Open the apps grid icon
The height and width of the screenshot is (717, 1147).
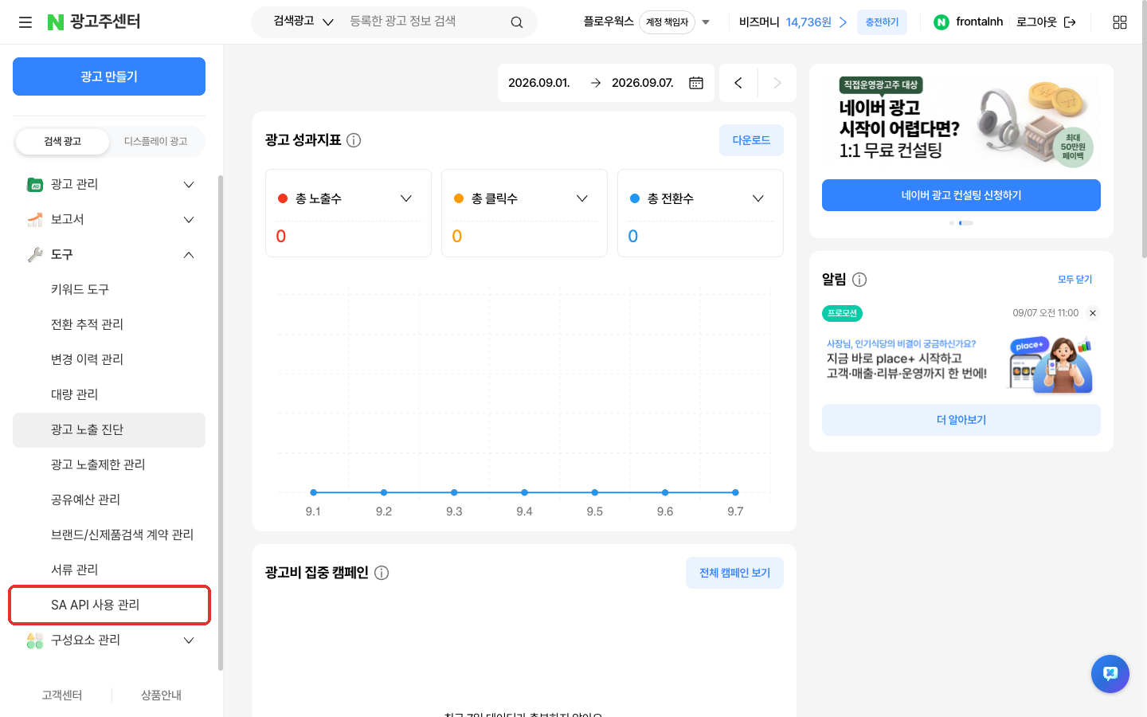(x=1120, y=22)
